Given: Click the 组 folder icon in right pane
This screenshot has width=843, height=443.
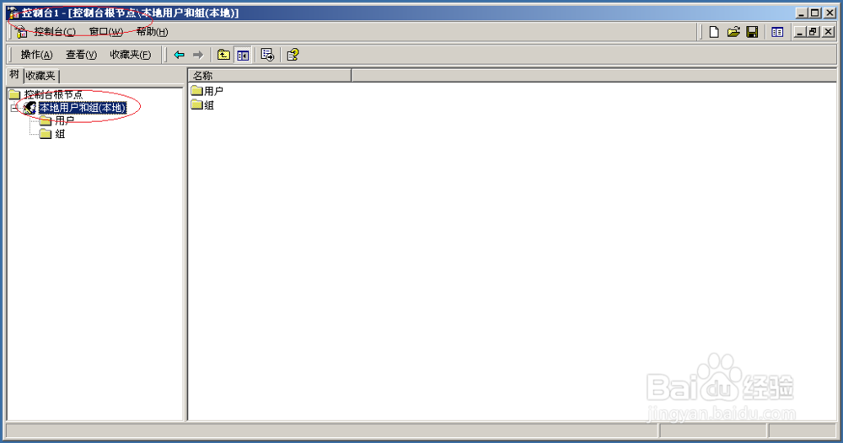Looking at the screenshot, I should [x=196, y=104].
